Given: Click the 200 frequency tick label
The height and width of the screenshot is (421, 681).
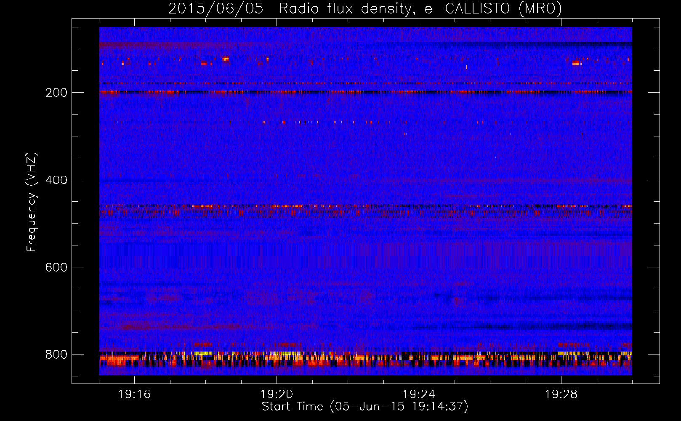Looking at the screenshot, I should (x=56, y=93).
